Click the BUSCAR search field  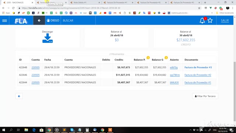click(78, 20)
